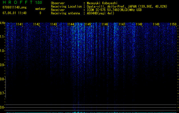The image size is (179, 113).
Task: Click the 1142 time marker
Action: [x=36, y=24]
